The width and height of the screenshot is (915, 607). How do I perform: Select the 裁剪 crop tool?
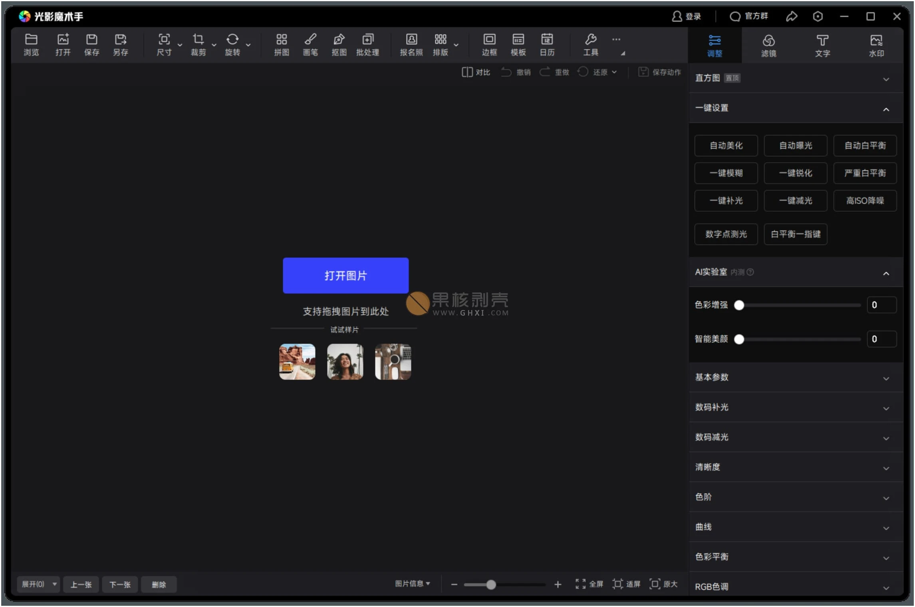click(198, 44)
